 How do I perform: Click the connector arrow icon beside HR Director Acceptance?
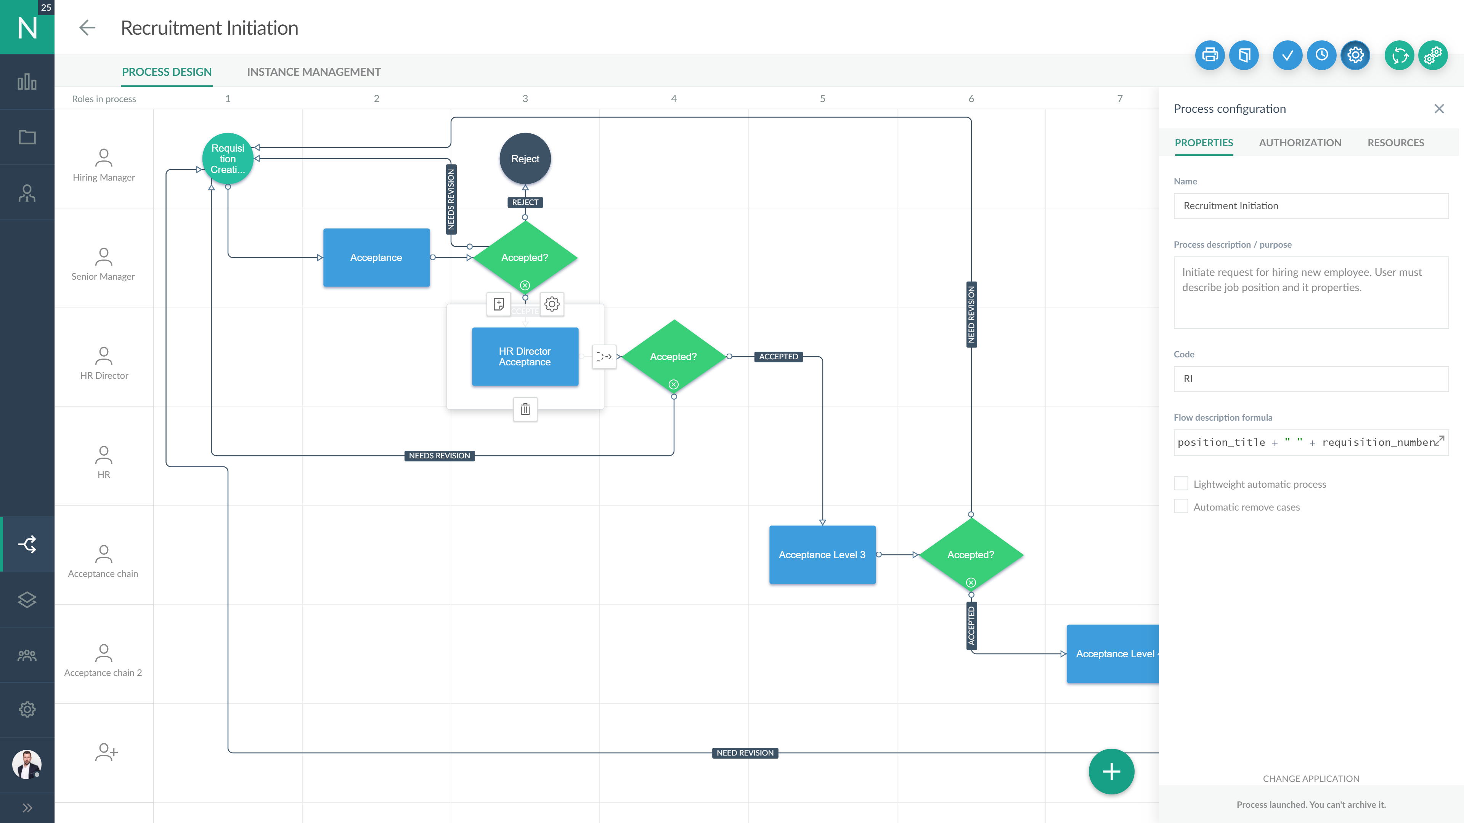[x=604, y=357]
